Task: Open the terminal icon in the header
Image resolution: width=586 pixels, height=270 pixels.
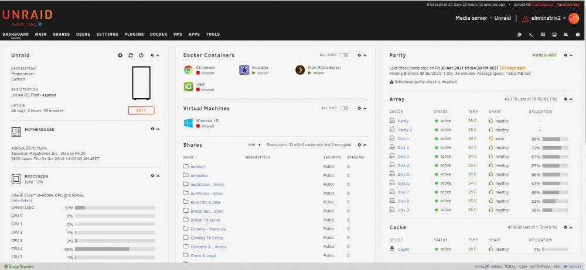Action: 531,34
